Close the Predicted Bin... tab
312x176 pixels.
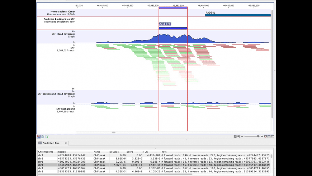(x=66, y=143)
